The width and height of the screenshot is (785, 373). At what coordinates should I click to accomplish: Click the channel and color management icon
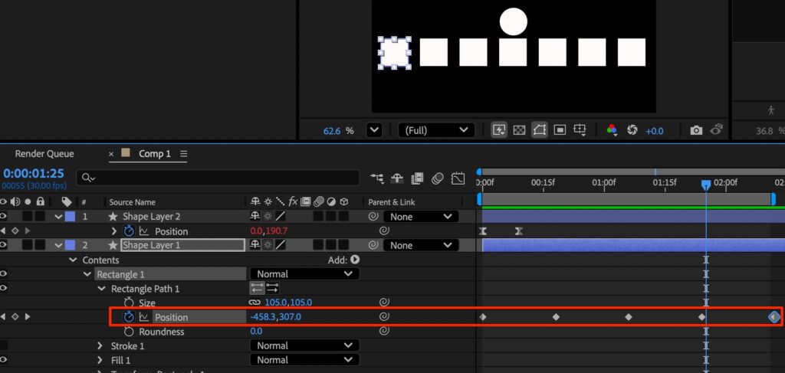point(611,130)
